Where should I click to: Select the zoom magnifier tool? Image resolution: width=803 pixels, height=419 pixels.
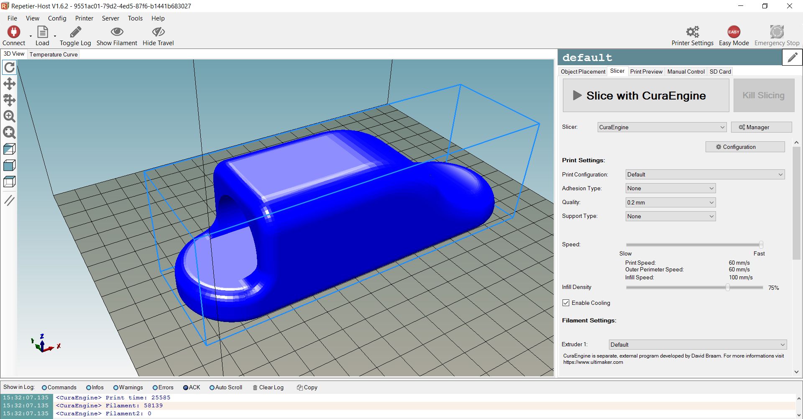click(x=9, y=116)
